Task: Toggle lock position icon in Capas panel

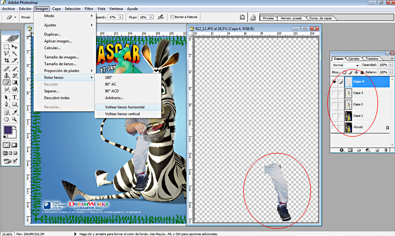Action: coord(356,73)
